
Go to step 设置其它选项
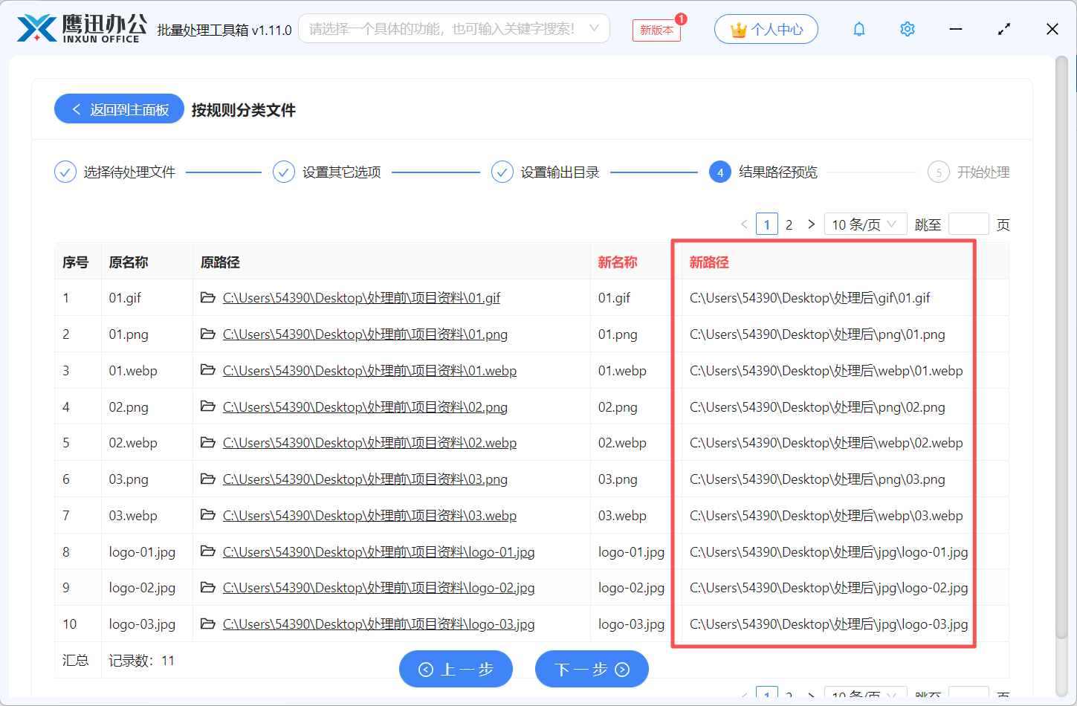(327, 172)
